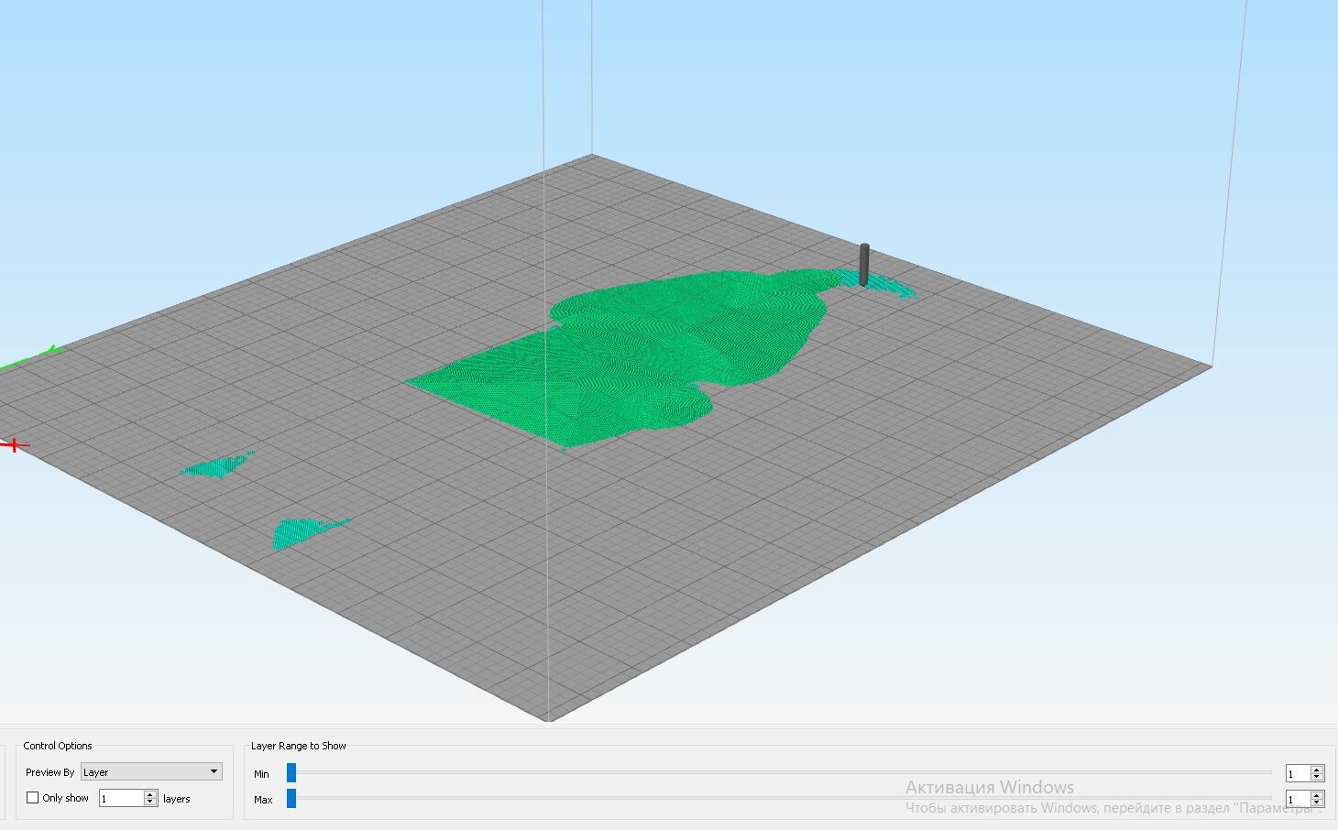Decrement the Max layer value spinner

tap(1317, 803)
